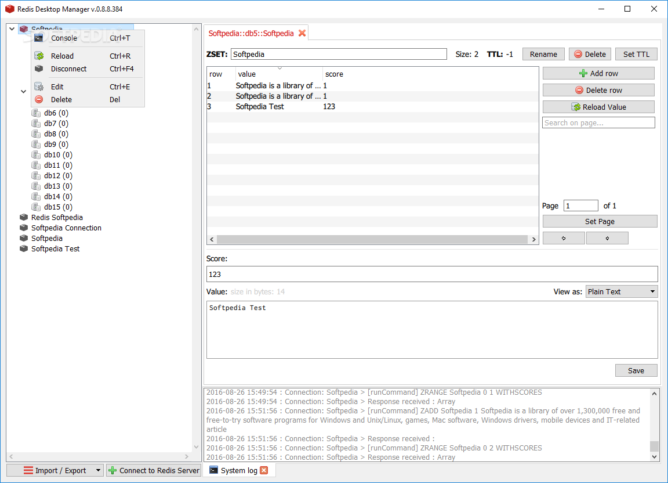Click the db15 database icon
The height and width of the screenshot is (483, 668).
coord(36,207)
